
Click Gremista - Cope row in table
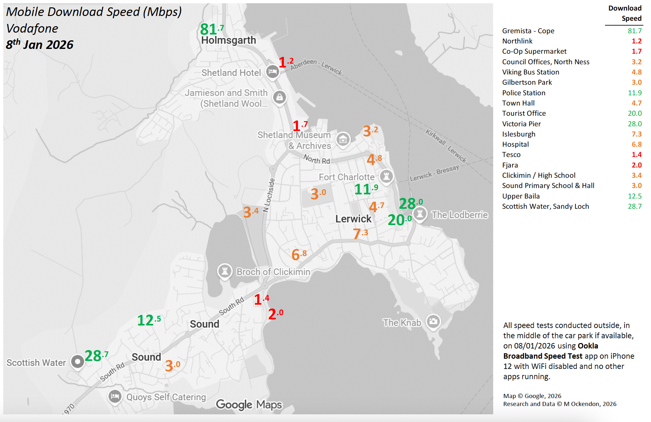(528, 31)
